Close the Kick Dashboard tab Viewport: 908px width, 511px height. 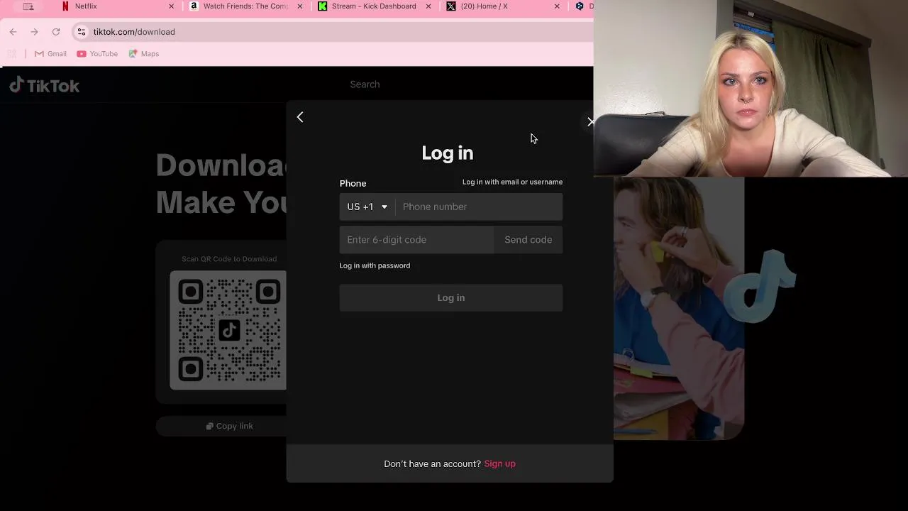428,6
